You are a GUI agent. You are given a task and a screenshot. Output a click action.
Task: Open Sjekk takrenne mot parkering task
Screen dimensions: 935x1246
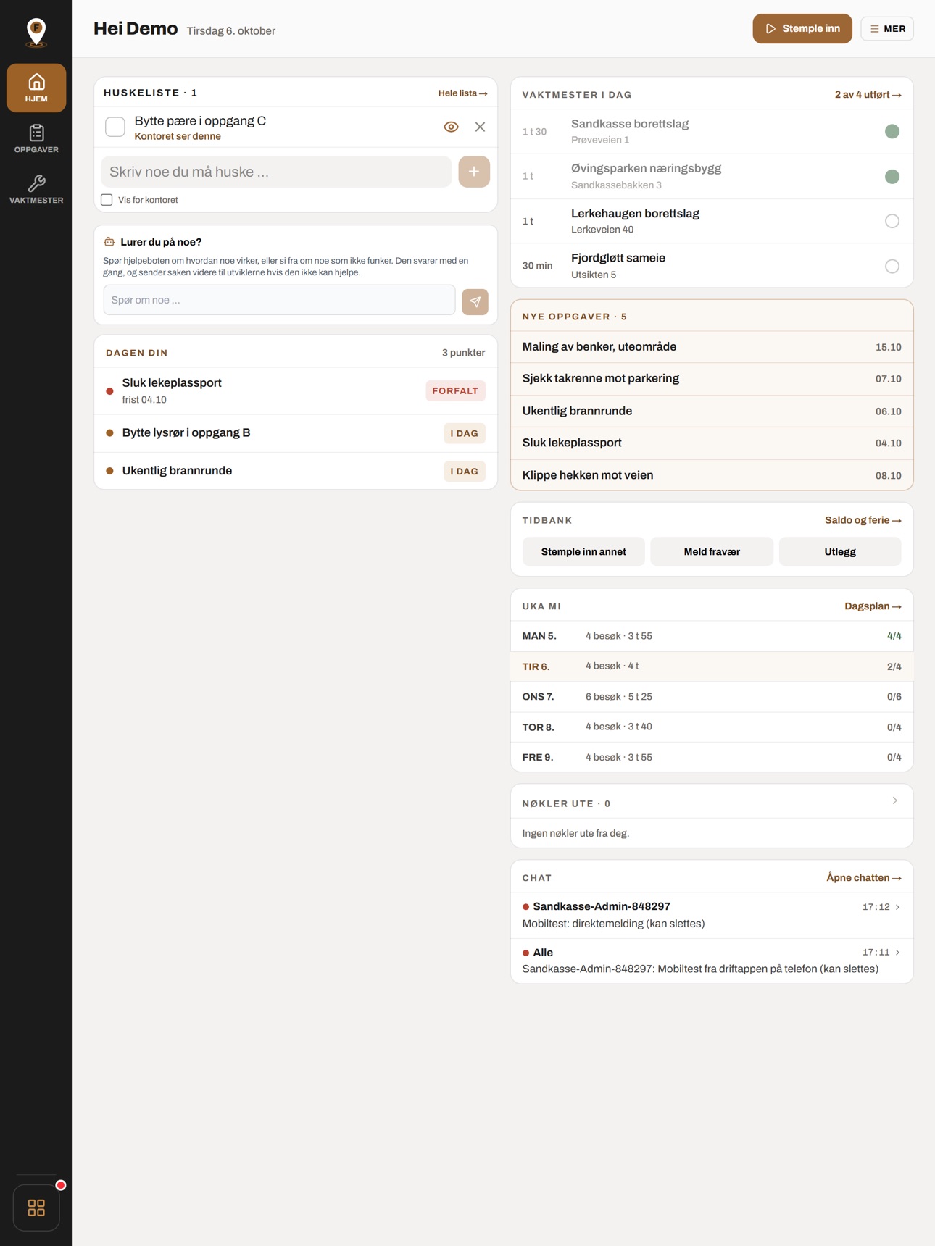click(712, 379)
